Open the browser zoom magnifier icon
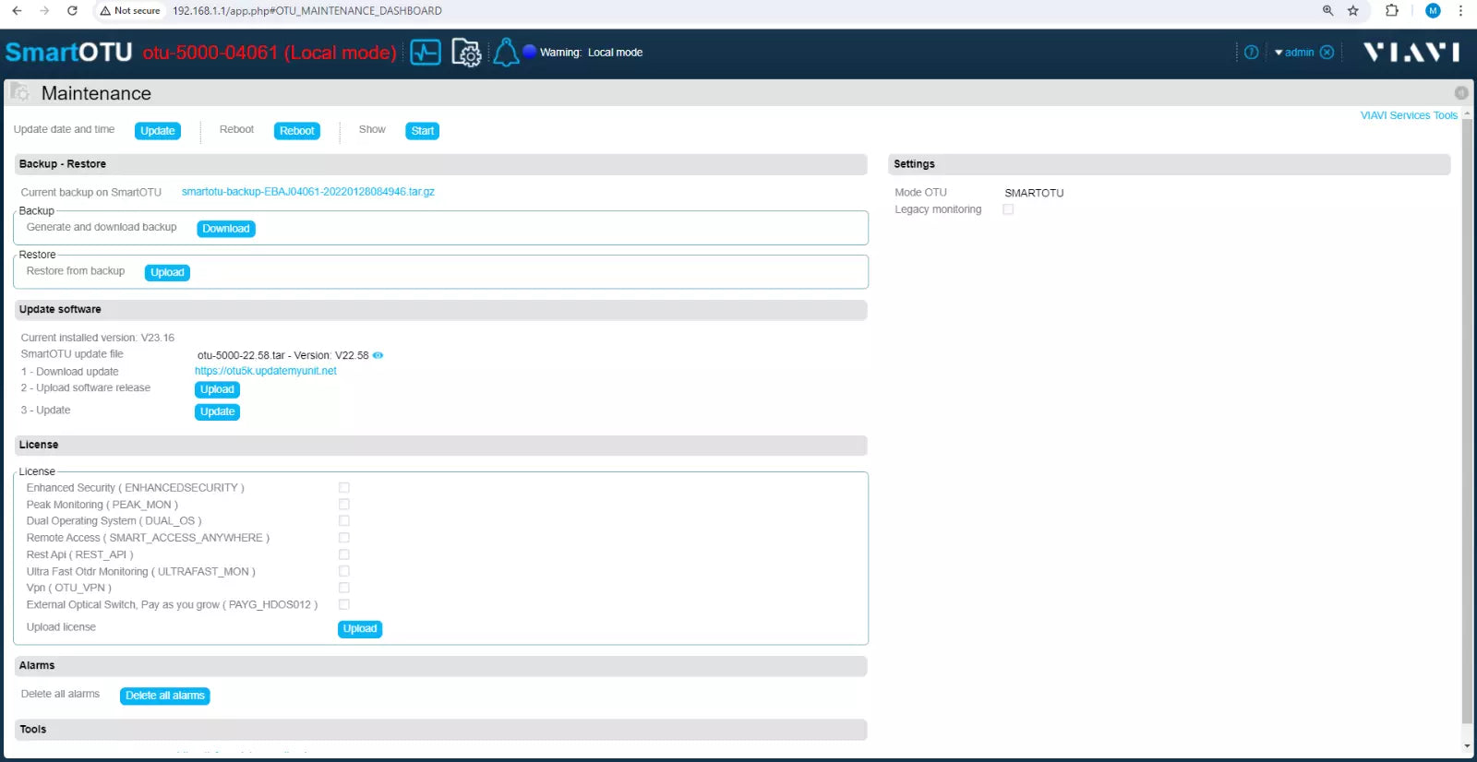Viewport: 1477px width, 762px height. [x=1327, y=11]
